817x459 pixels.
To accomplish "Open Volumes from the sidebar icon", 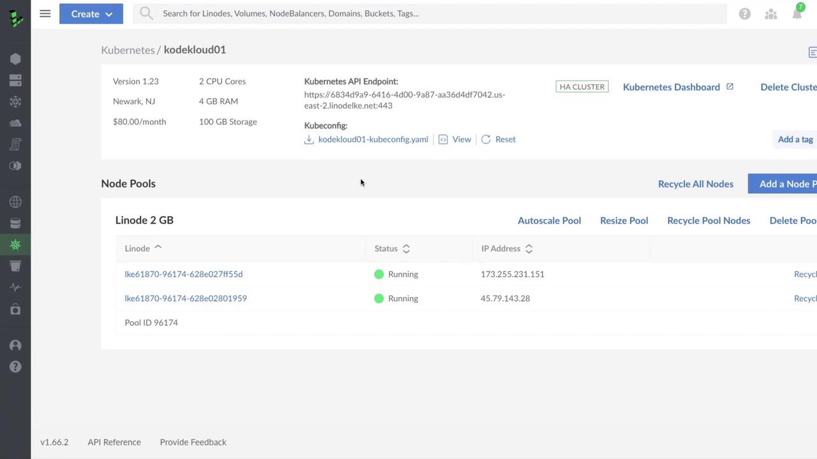I will 15,80.
